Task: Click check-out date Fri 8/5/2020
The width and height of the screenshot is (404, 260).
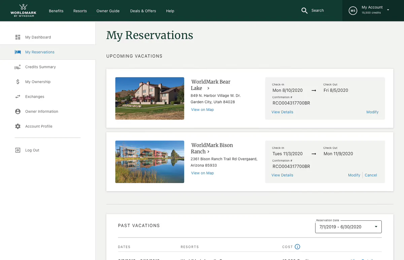Action: (x=336, y=90)
